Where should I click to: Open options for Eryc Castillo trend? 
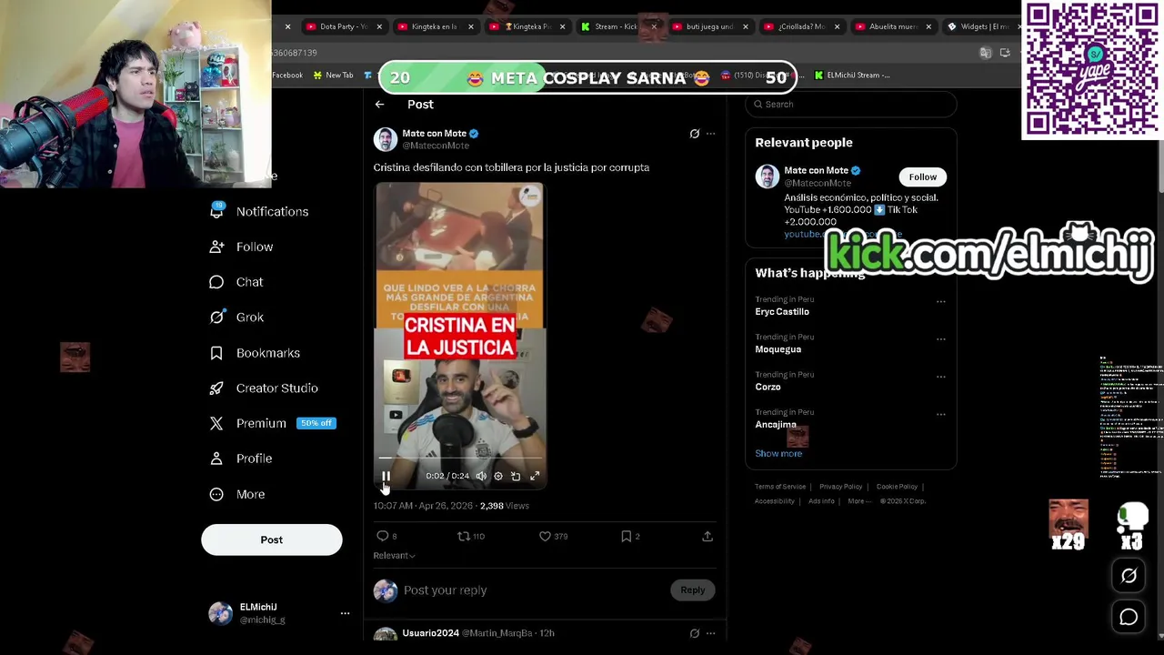(x=941, y=301)
